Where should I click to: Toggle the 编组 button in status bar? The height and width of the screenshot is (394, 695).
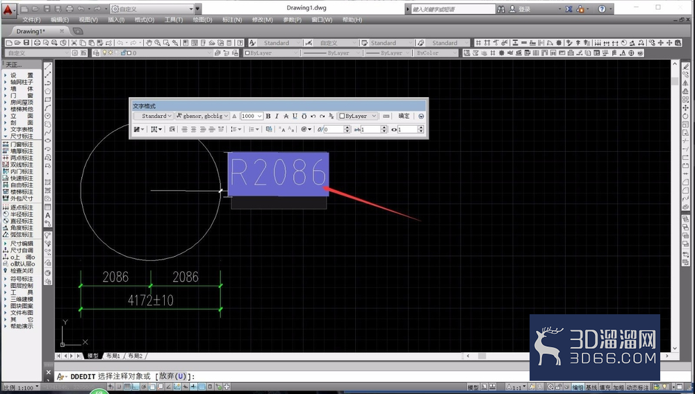(x=578, y=387)
